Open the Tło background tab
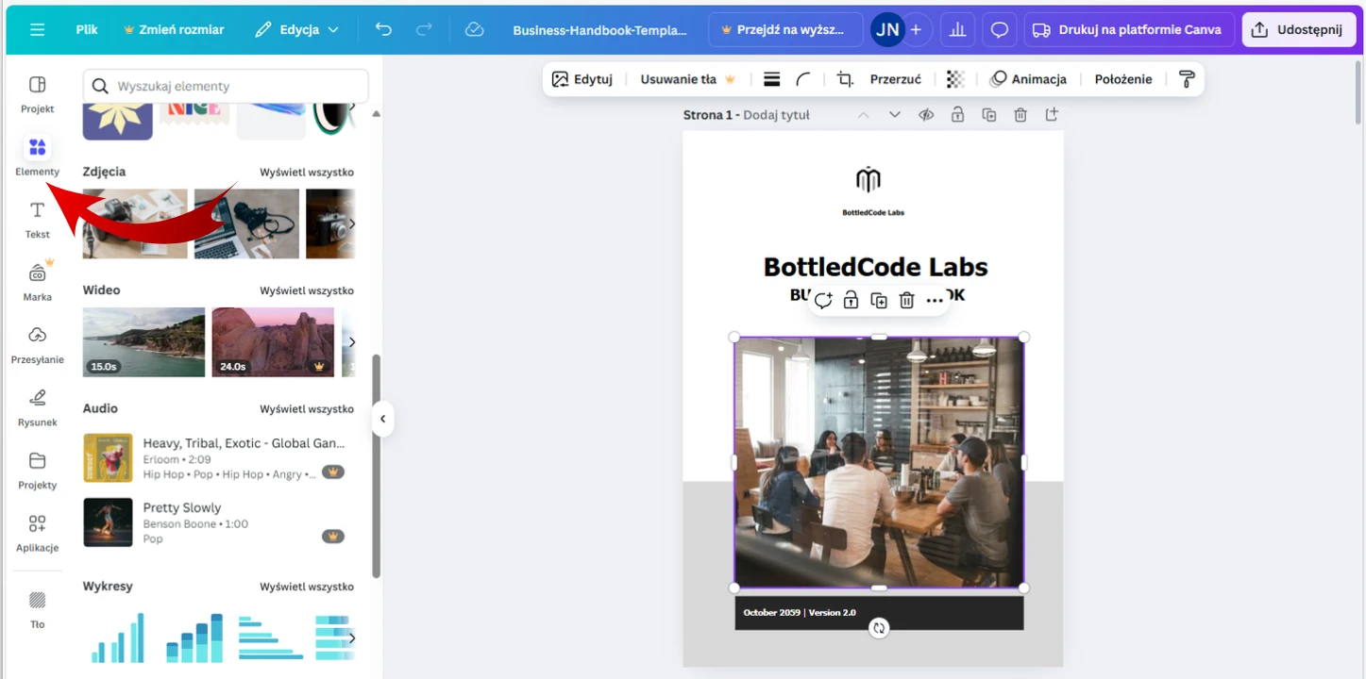Image resolution: width=1366 pixels, height=679 pixels. 38,609
